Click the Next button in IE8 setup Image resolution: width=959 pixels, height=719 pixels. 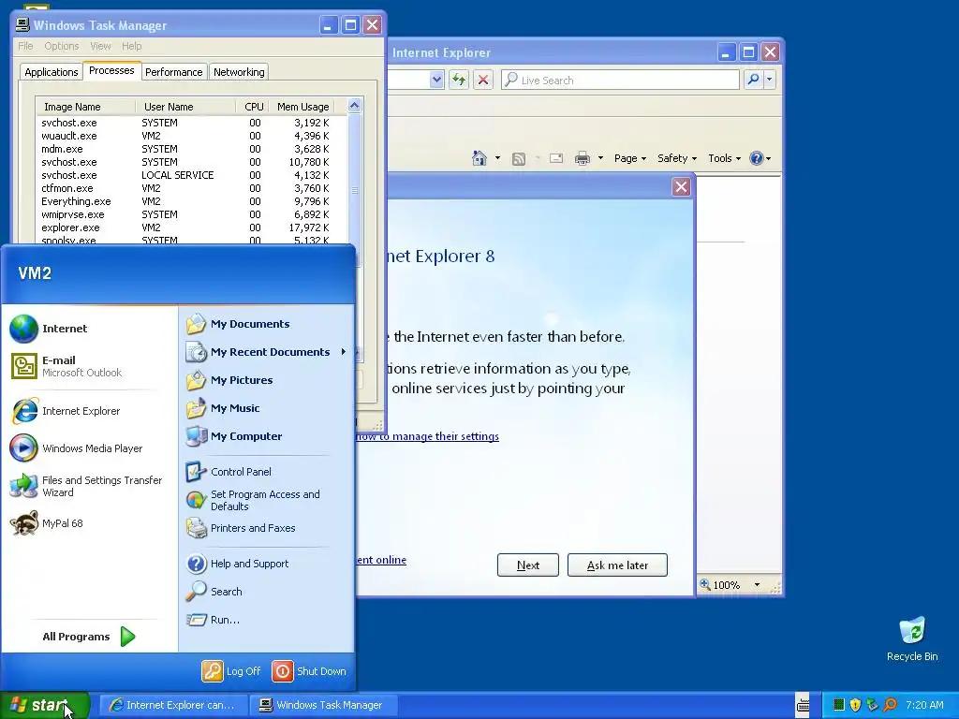pos(528,565)
